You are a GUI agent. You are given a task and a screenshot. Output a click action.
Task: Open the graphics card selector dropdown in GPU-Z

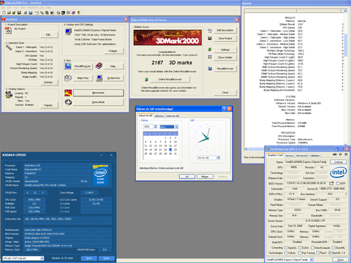pyautogui.click(x=312, y=260)
